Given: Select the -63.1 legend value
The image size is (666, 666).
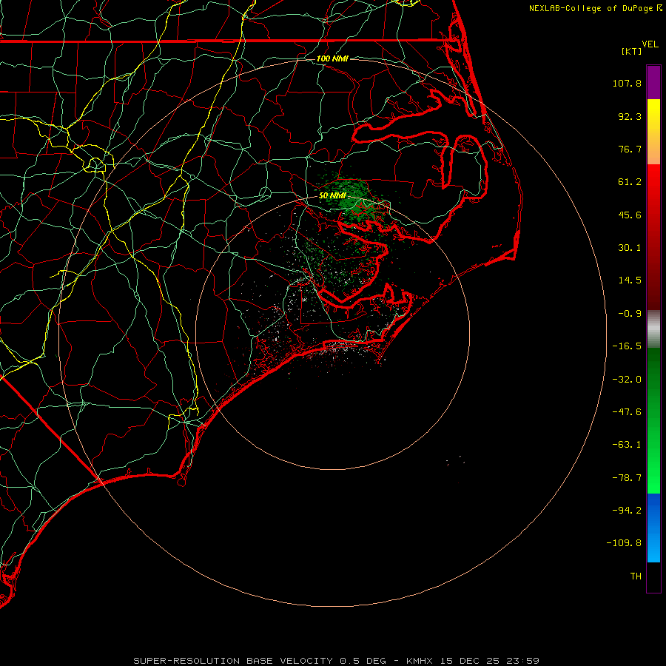Looking at the screenshot, I should (x=627, y=445).
